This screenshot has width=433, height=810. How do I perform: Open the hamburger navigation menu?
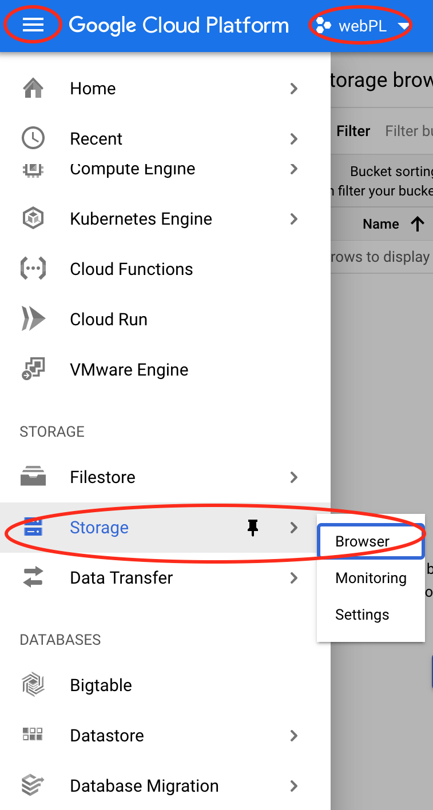[x=33, y=25]
